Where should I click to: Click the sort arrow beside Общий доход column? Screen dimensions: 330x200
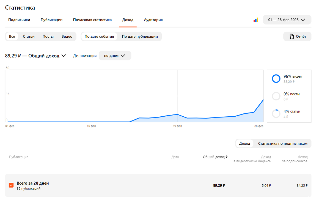(227, 157)
